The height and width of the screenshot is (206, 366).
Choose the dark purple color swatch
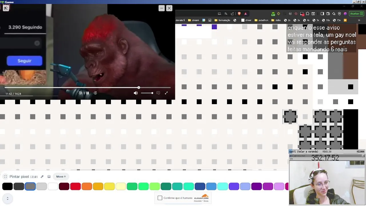point(256,187)
